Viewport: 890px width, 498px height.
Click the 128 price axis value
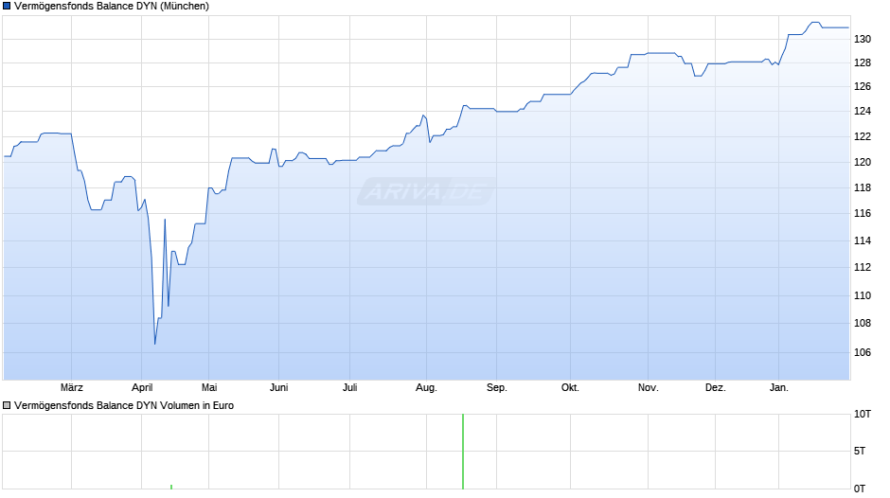click(x=863, y=63)
